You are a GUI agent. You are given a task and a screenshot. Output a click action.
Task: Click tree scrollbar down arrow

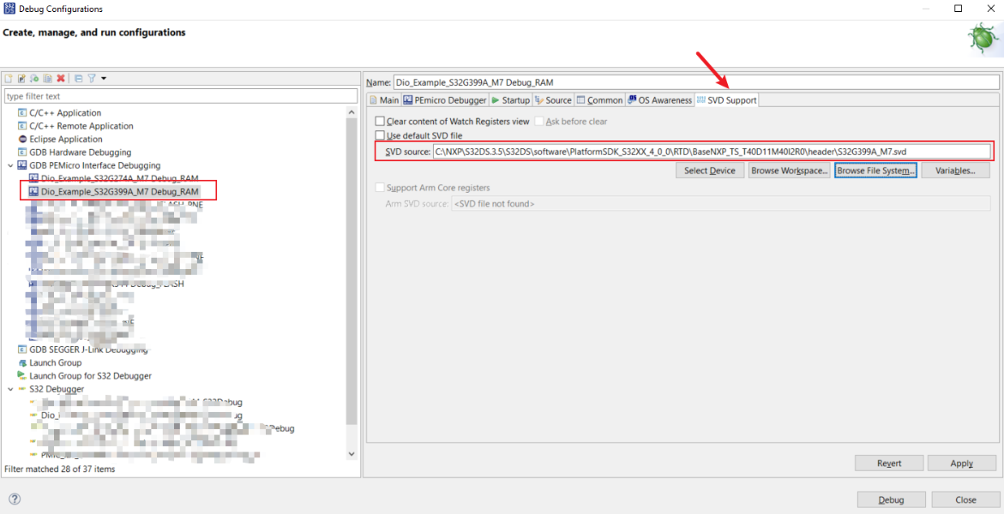coord(351,453)
